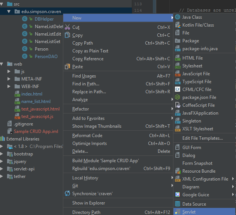Select index.html in project tree

point(32,94)
